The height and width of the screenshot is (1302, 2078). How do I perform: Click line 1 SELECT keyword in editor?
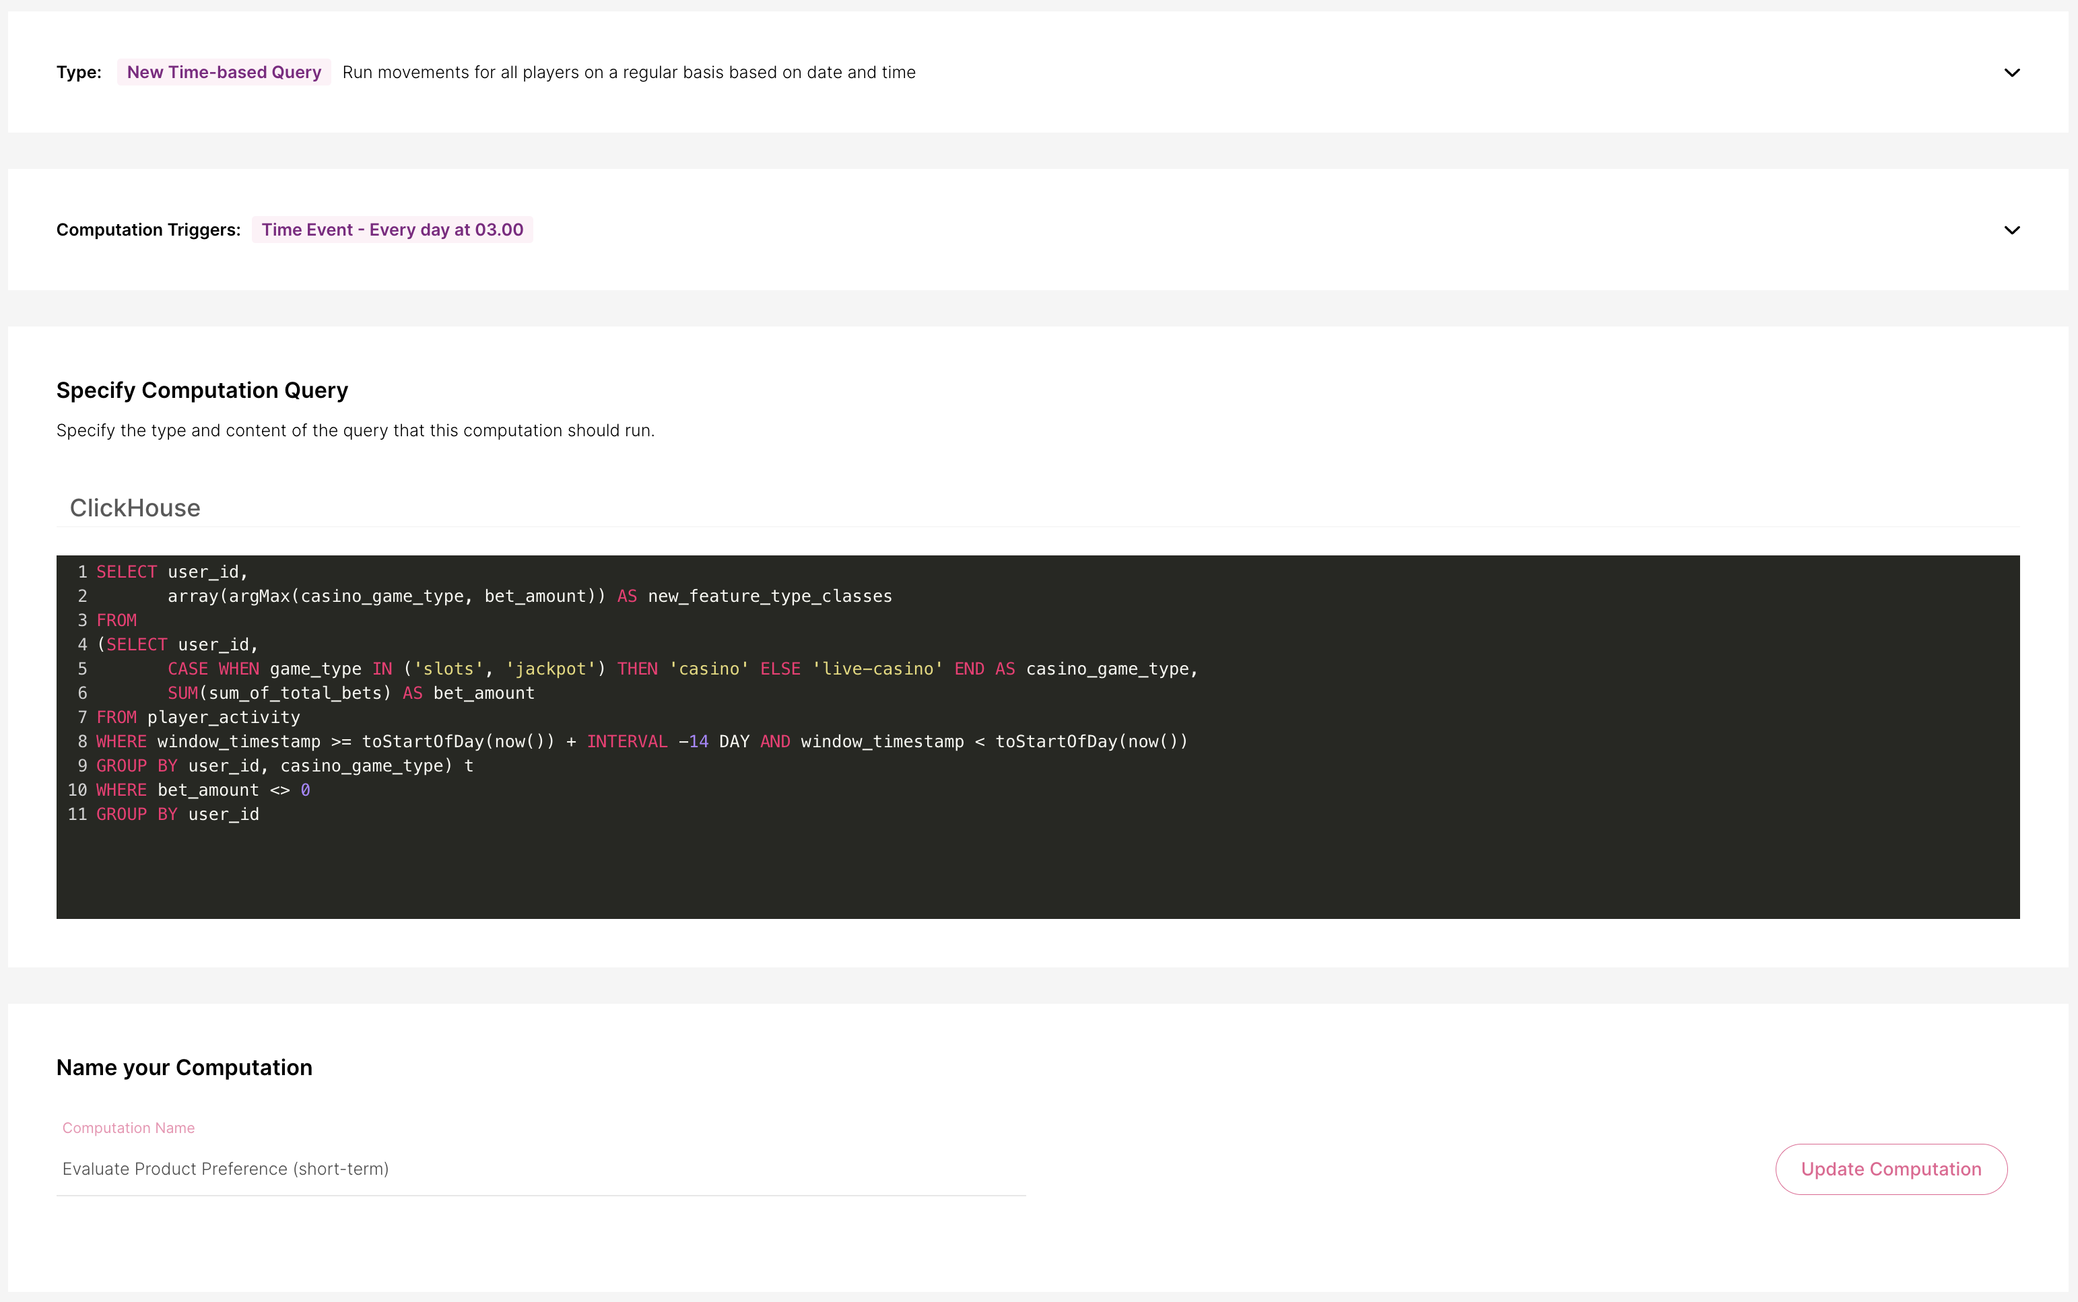[x=127, y=572]
